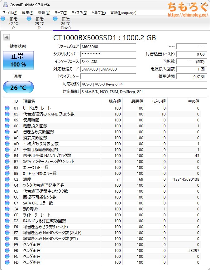Click the status orb for row 09 使用時間
Image resolution: width=210 pixels, height=270 pixels.
pos(7,120)
